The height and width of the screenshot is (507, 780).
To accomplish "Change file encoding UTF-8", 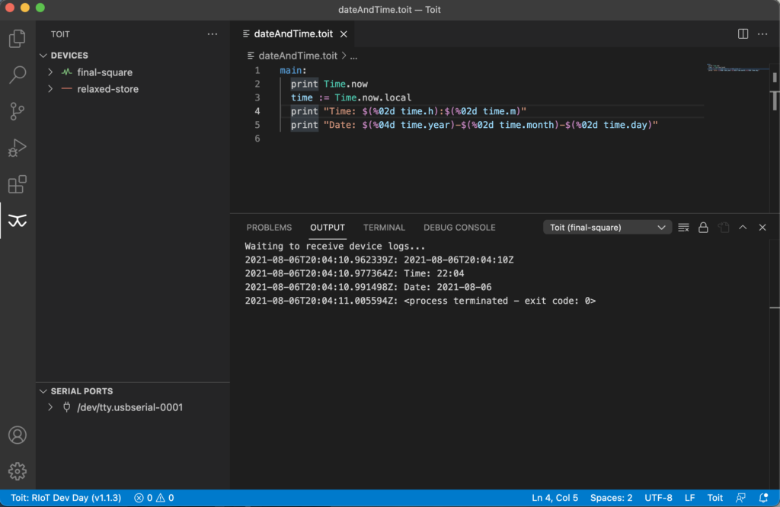I will [x=658, y=498].
